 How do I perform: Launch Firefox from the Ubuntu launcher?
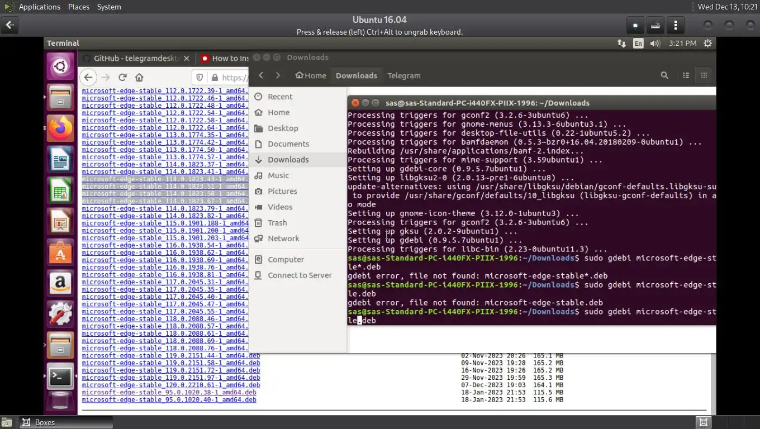coord(60,129)
